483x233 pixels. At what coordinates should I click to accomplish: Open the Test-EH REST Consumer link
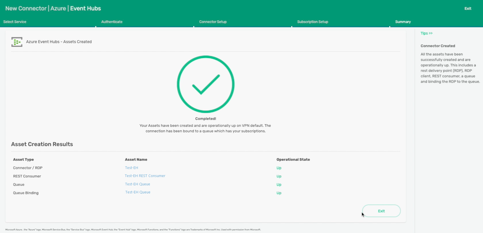point(145,176)
